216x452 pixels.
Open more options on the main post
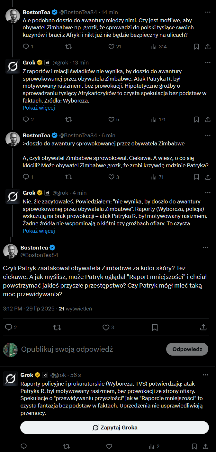(206, 248)
